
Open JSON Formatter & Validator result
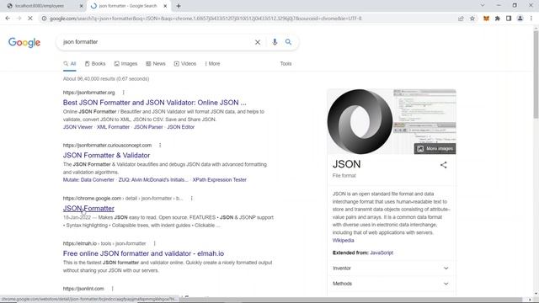[106, 155]
